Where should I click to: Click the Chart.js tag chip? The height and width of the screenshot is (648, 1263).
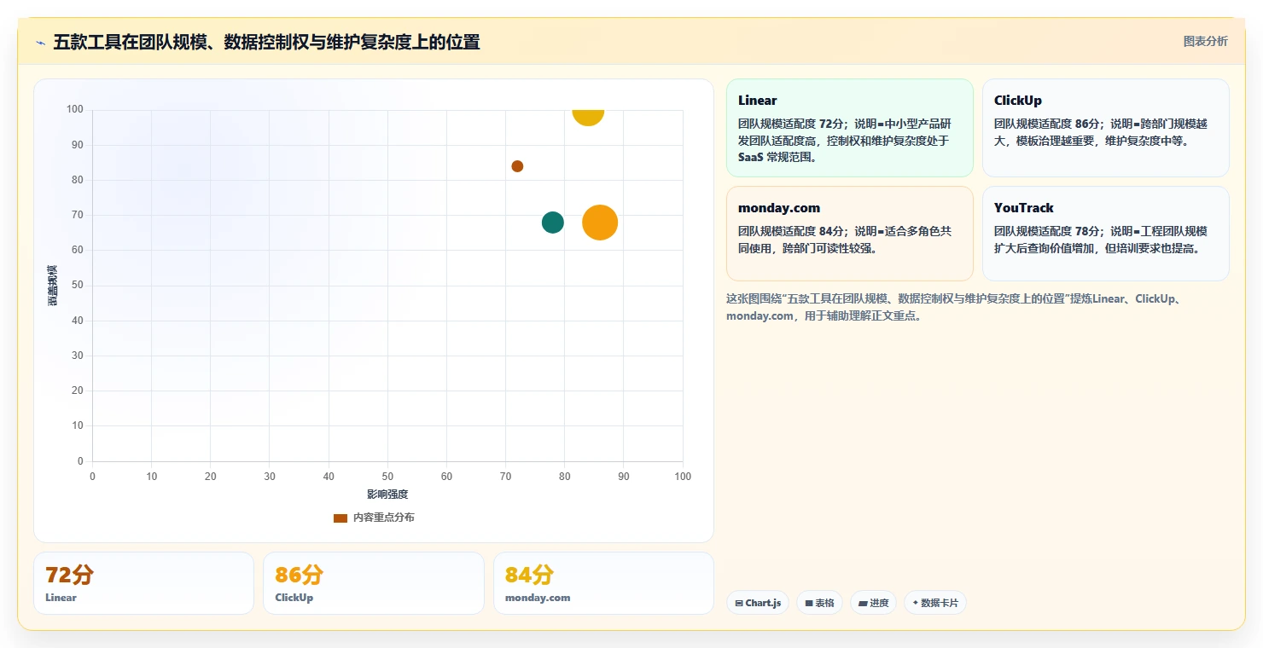pos(758,603)
